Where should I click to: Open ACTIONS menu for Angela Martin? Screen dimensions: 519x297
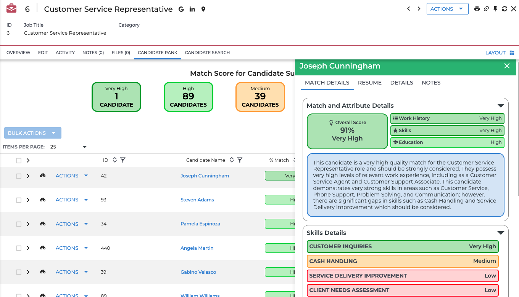click(72, 248)
